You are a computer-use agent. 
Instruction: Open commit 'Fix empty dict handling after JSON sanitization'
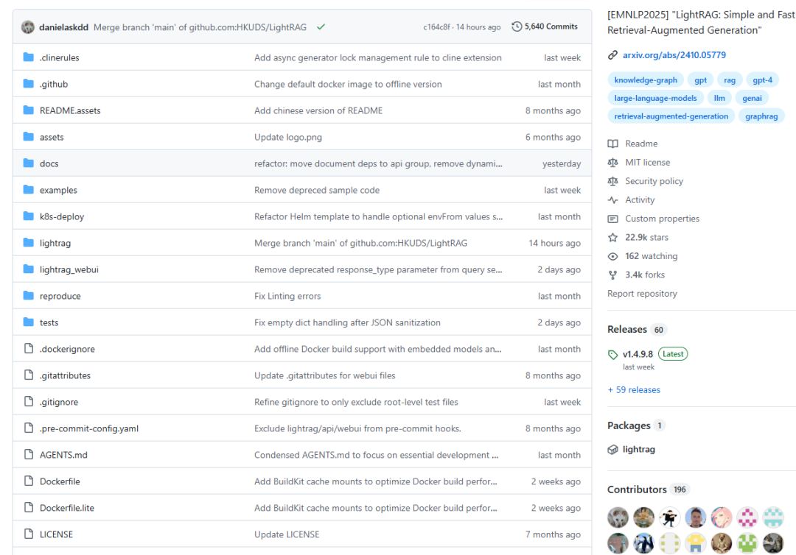(x=347, y=322)
